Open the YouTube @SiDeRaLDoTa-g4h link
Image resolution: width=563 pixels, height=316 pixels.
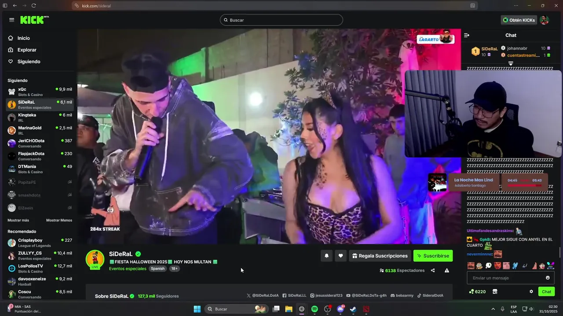coord(366,296)
